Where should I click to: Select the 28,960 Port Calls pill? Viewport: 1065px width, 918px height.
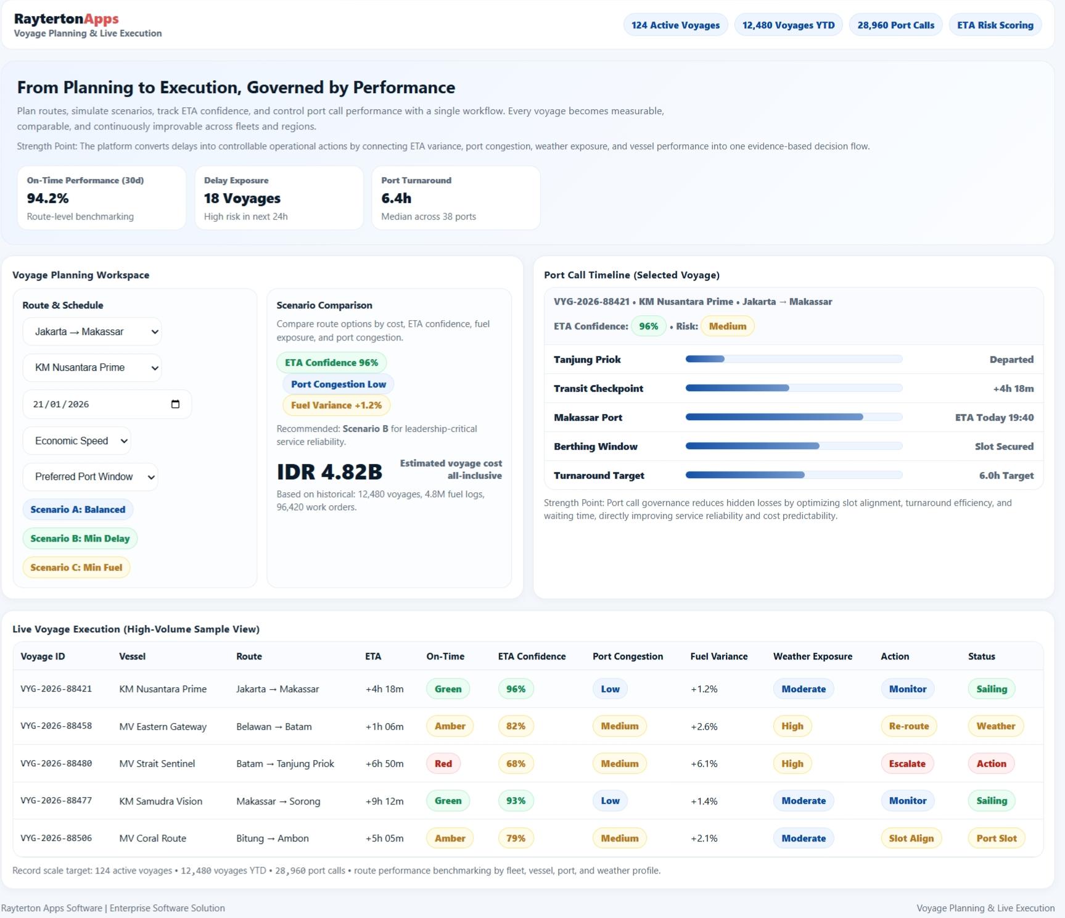[895, 25]
